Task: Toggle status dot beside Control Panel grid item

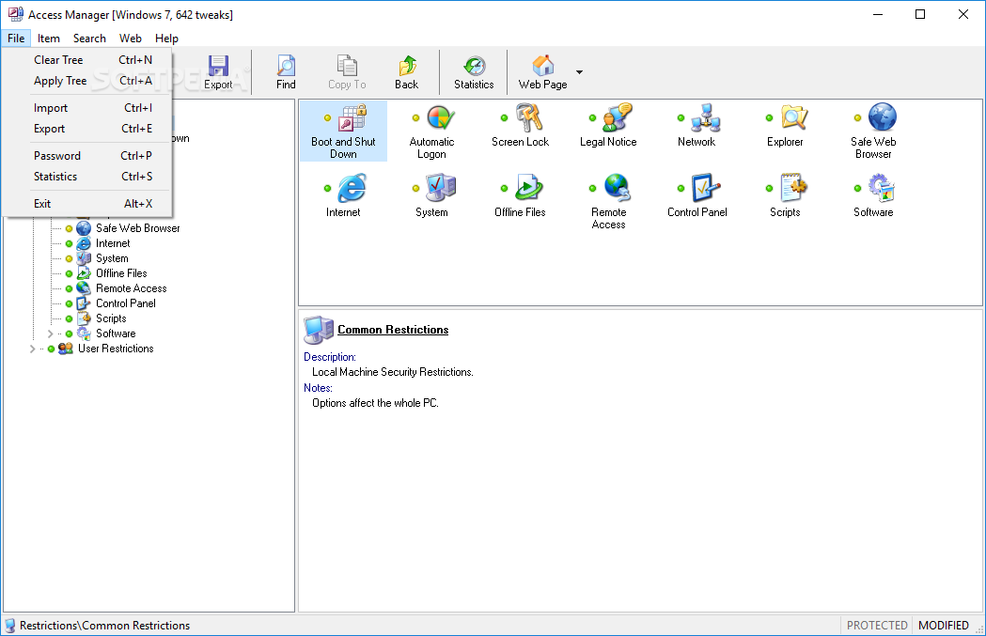Action: tap(681, 189)
